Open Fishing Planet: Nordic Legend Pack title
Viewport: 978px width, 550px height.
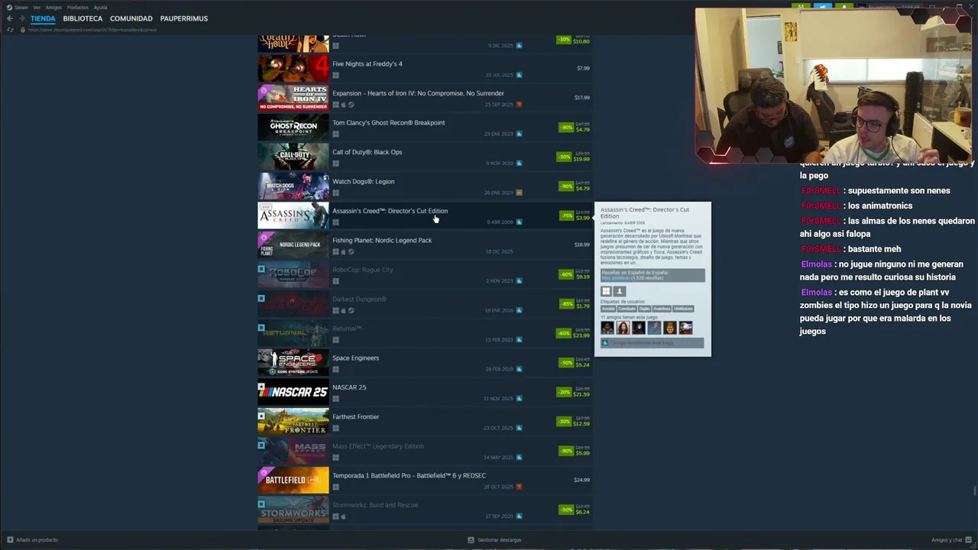pyautogui.click(x=382, y=241)
